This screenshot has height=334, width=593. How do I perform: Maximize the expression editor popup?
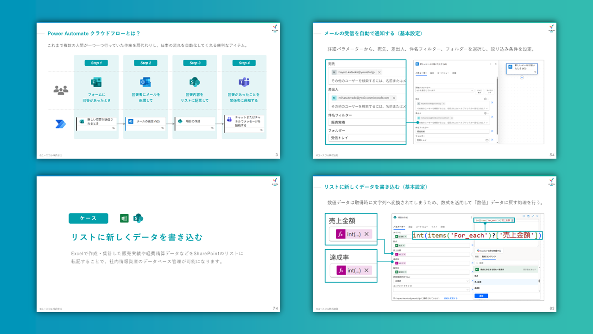click(x=534, y=216)
